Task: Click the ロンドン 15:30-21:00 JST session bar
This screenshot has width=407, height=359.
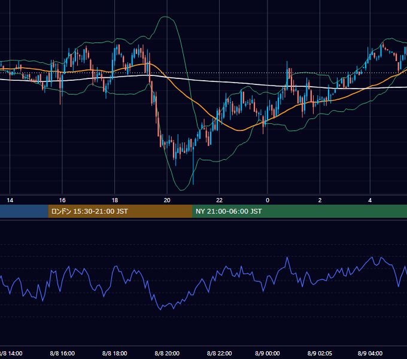Action: click(120, 211)
